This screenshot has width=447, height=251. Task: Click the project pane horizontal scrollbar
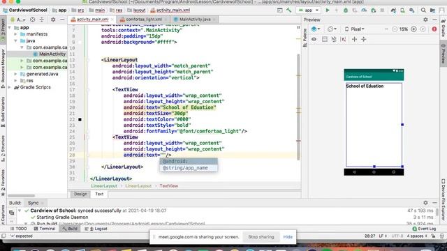point(22,196)
